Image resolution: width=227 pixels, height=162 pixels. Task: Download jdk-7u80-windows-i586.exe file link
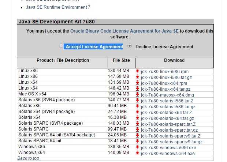coord(168,148)
